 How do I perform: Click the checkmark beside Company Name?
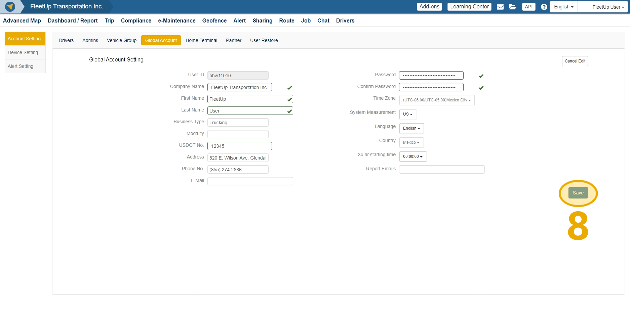(289, 88)
